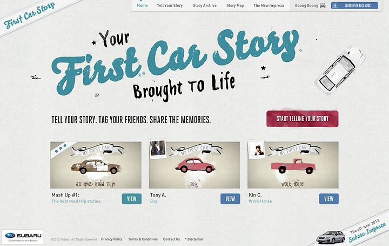View the Mash Up #1 story
Screen dimensions: 389x246
132,199
